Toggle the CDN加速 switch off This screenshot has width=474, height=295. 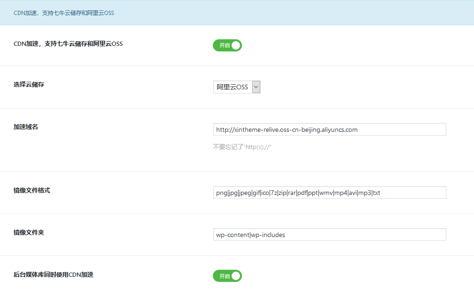coord(227,45)
